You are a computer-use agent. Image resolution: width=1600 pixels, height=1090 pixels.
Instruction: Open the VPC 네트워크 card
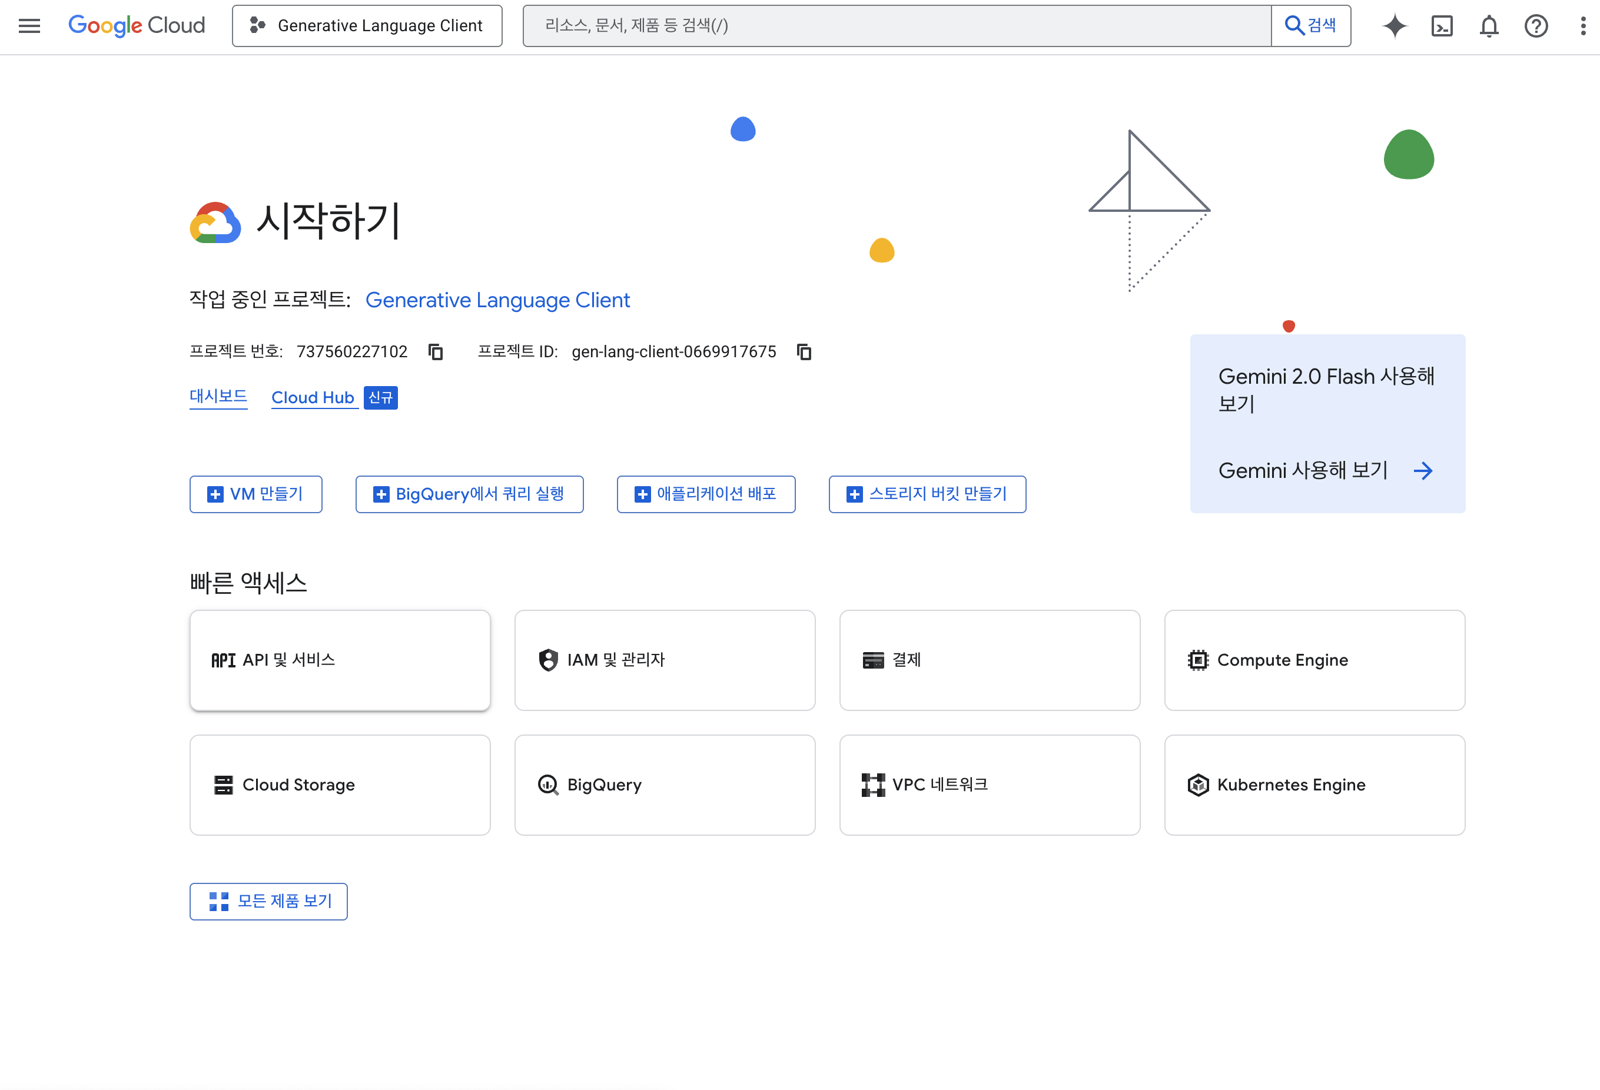pyautogui.click(x=990, y=785)
